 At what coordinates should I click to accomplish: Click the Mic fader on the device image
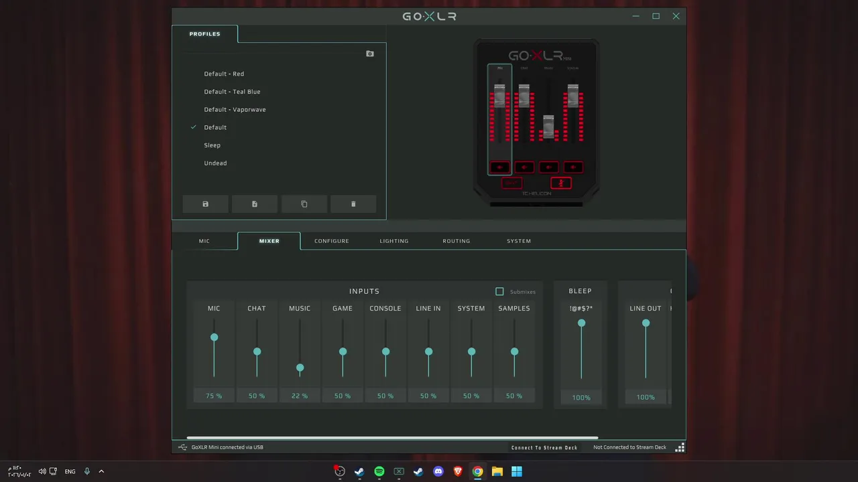click(x=499, y=96)
